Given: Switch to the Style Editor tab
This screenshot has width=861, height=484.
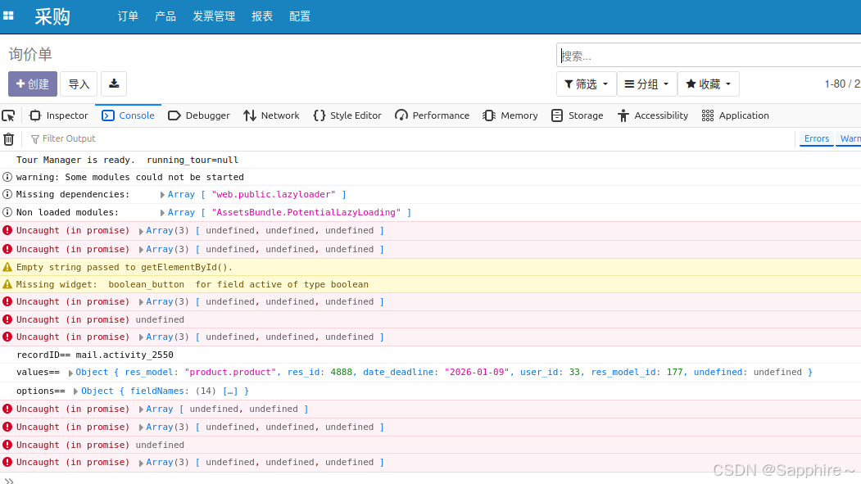Looking at the screenshot, I should coord(347,115).
